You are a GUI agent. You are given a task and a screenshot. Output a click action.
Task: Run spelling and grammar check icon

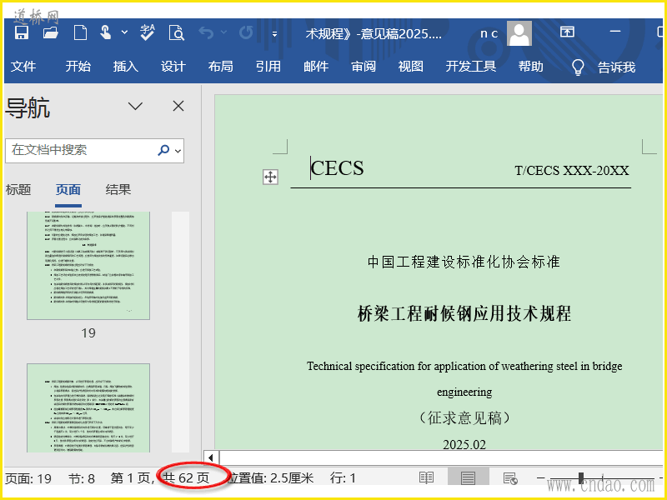point(148,32)
